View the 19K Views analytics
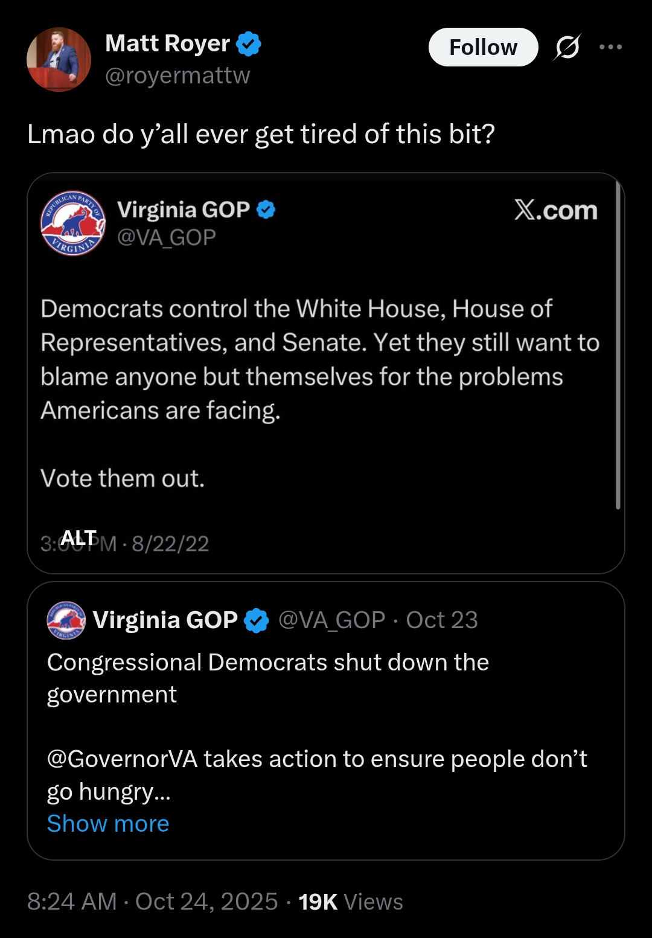652x938 pixels. [350, 902]
